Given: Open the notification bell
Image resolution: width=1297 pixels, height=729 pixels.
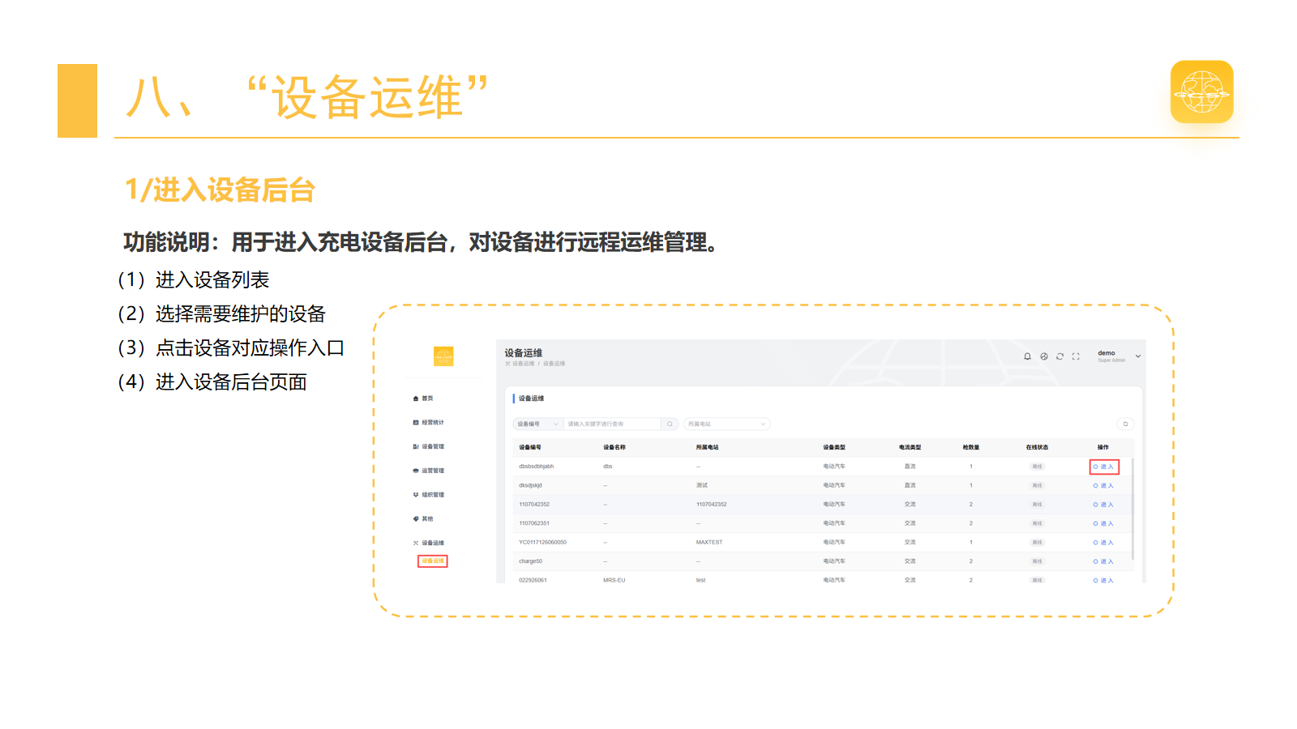Looking at the screenshot, I should [x=1027, y=356].
